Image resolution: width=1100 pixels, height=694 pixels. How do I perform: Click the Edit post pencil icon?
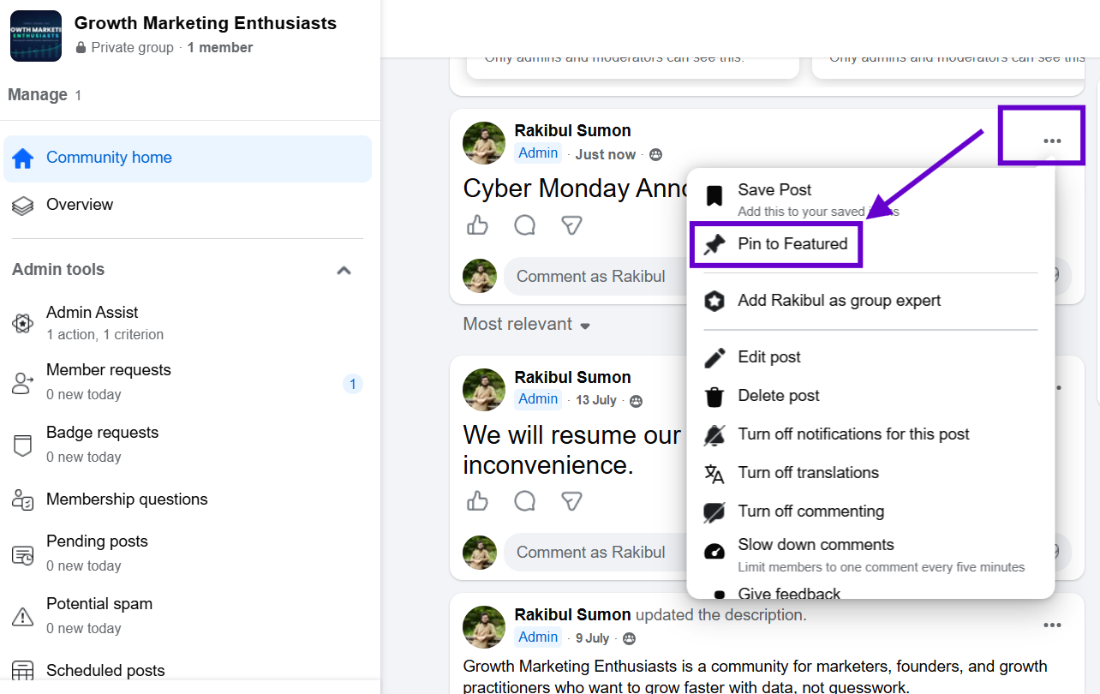pyautogui.click(x=714, y=357)
